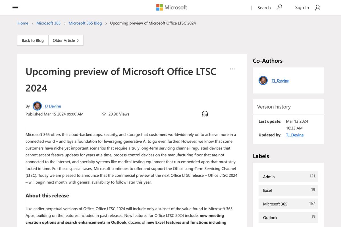Click the Last update date value
The width and height of the screenshot is (341, 227).
point(297,125)
